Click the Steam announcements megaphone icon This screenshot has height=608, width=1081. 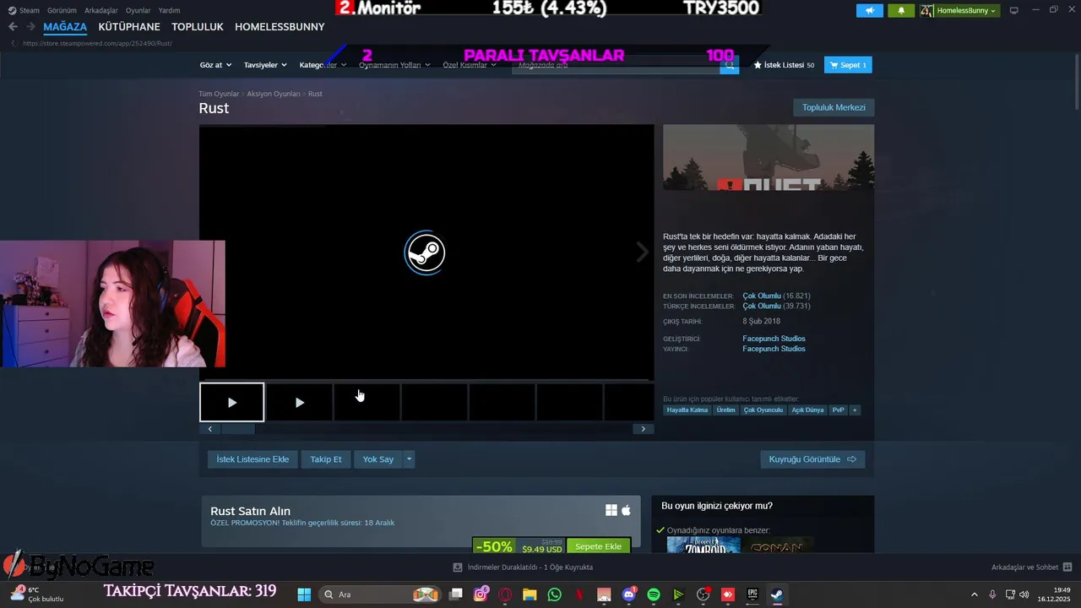(870, 10)
